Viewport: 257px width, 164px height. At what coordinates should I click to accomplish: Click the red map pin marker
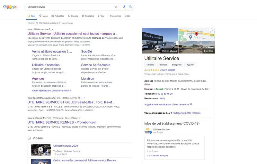tap(196, 34)
